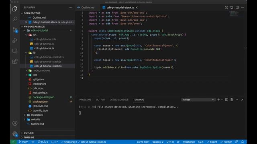Open the file timeline history icon
257x144 pixels.
226,8
